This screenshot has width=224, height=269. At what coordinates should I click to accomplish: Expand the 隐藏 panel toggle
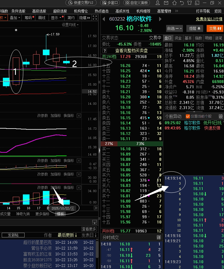85,18
